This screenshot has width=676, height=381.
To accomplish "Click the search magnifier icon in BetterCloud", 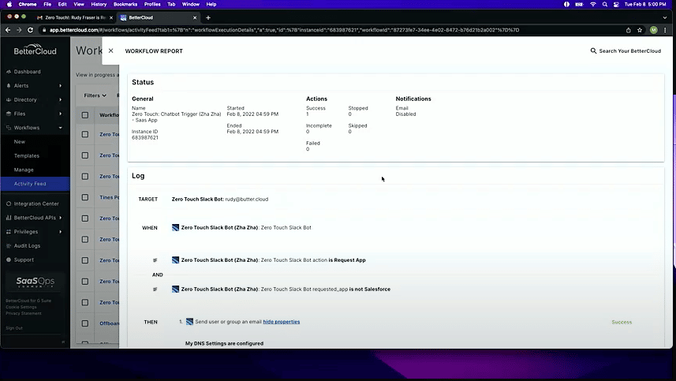I will (593, 50).
